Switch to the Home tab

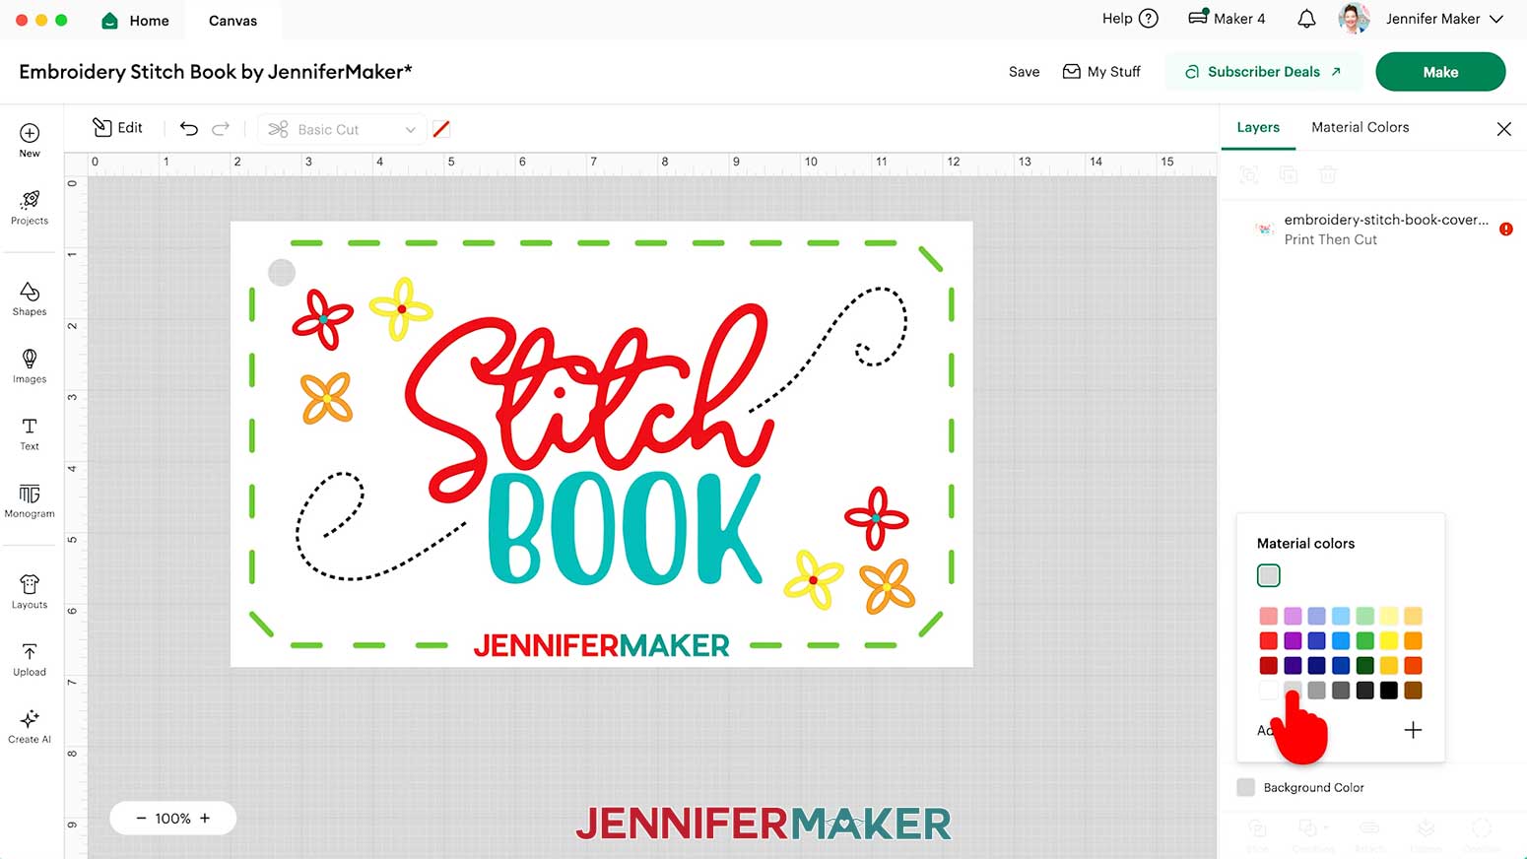click(x=136, y=20)
